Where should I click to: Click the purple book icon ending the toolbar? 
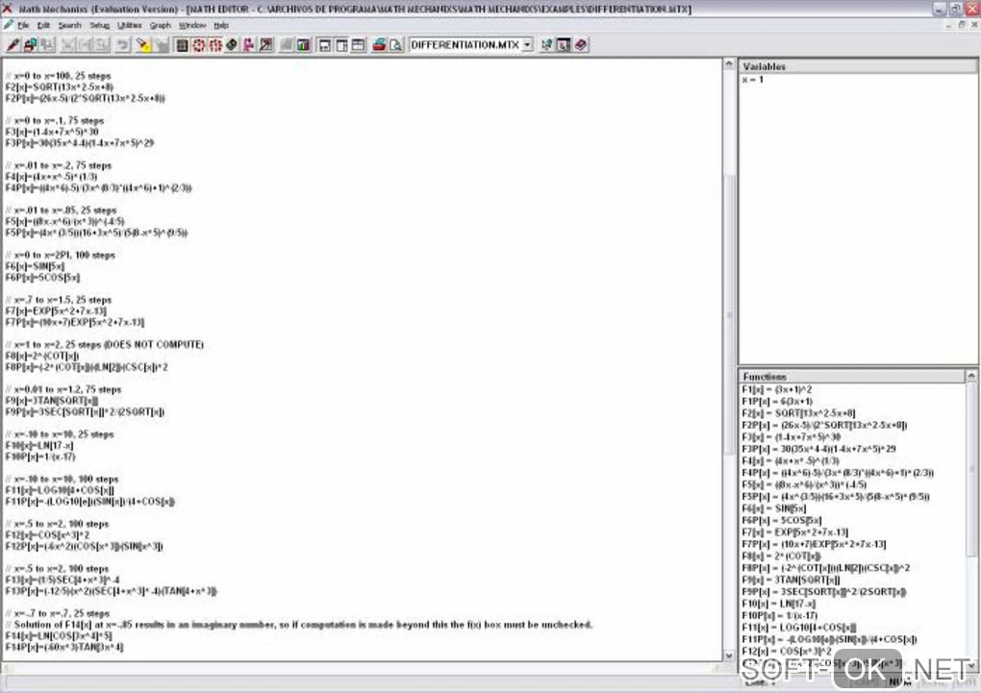tap(581, 45)
